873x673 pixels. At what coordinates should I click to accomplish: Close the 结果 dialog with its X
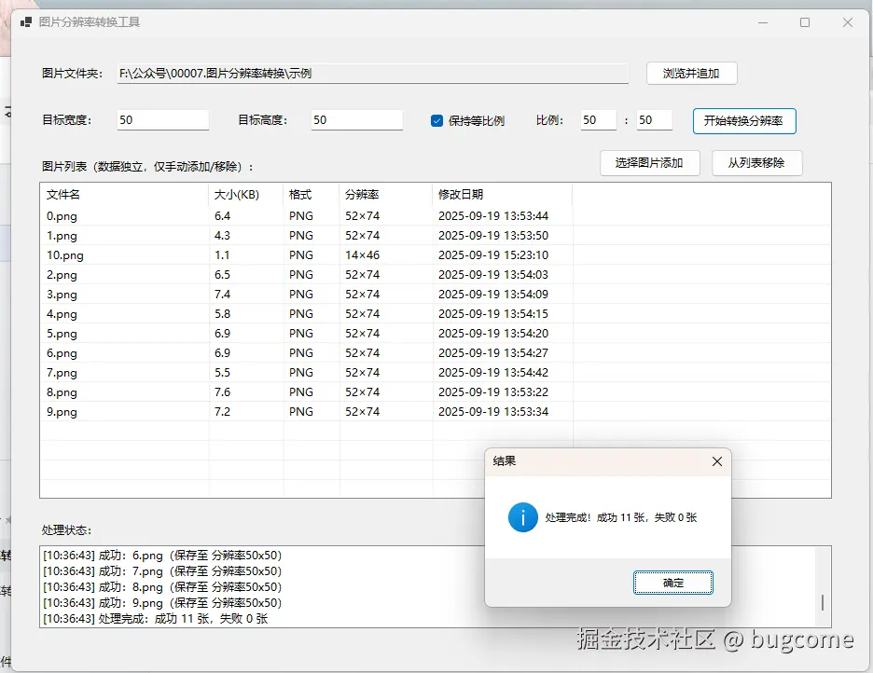717,461
